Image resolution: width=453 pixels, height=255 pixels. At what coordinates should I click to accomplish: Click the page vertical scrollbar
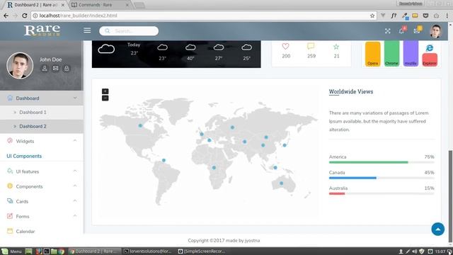tap(450, 197)
